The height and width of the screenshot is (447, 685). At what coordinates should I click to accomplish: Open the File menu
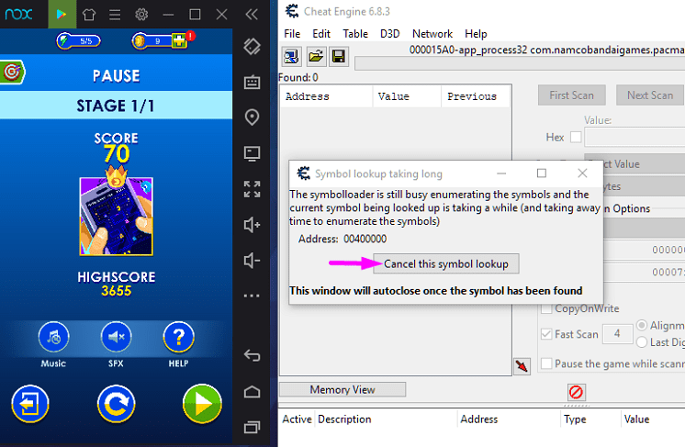292,34
